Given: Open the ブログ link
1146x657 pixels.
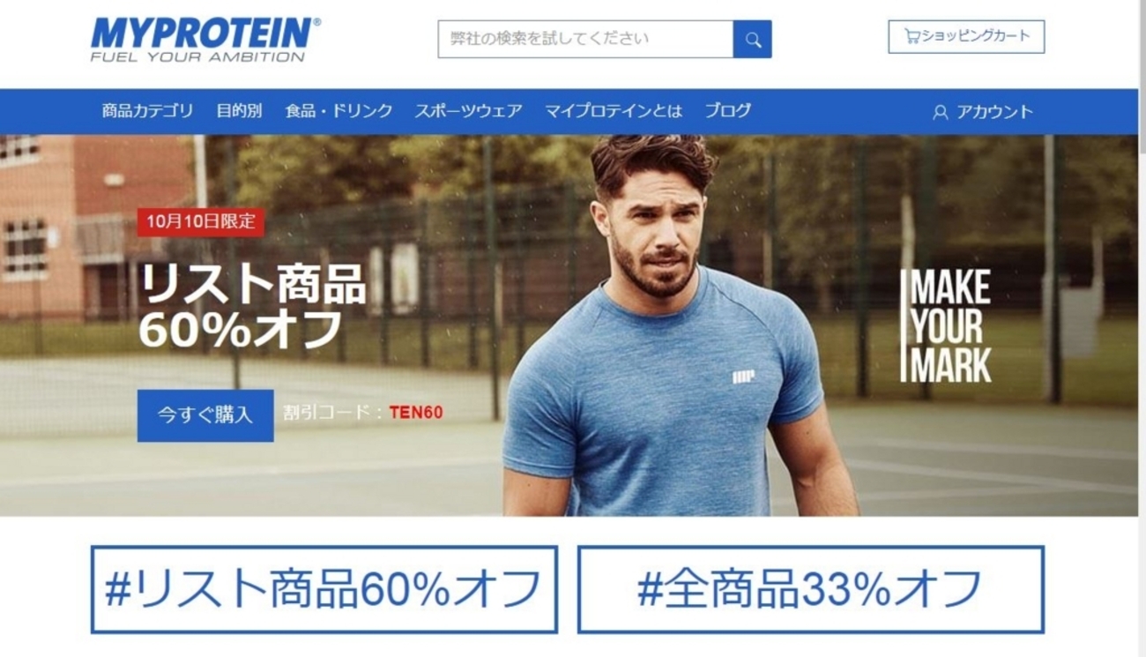Looking at the screenshot, I should (728, 111).
